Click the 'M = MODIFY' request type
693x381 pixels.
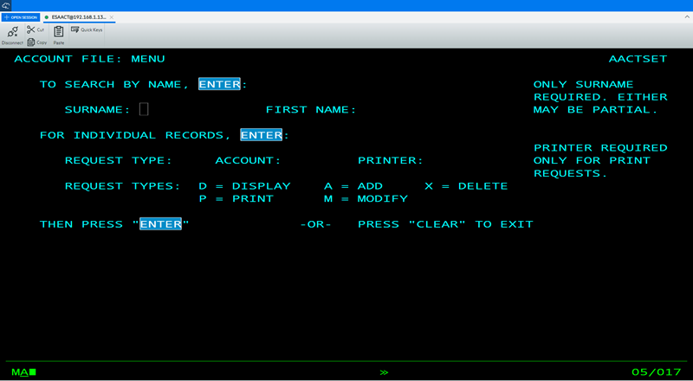pos(366,199)
